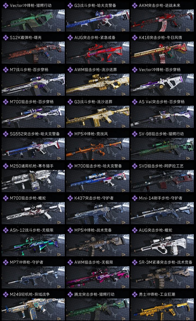Pick the pink AWM狙击步枪-无极限 skin
This screenshot has width=196, height=321.
pos(98,277)
